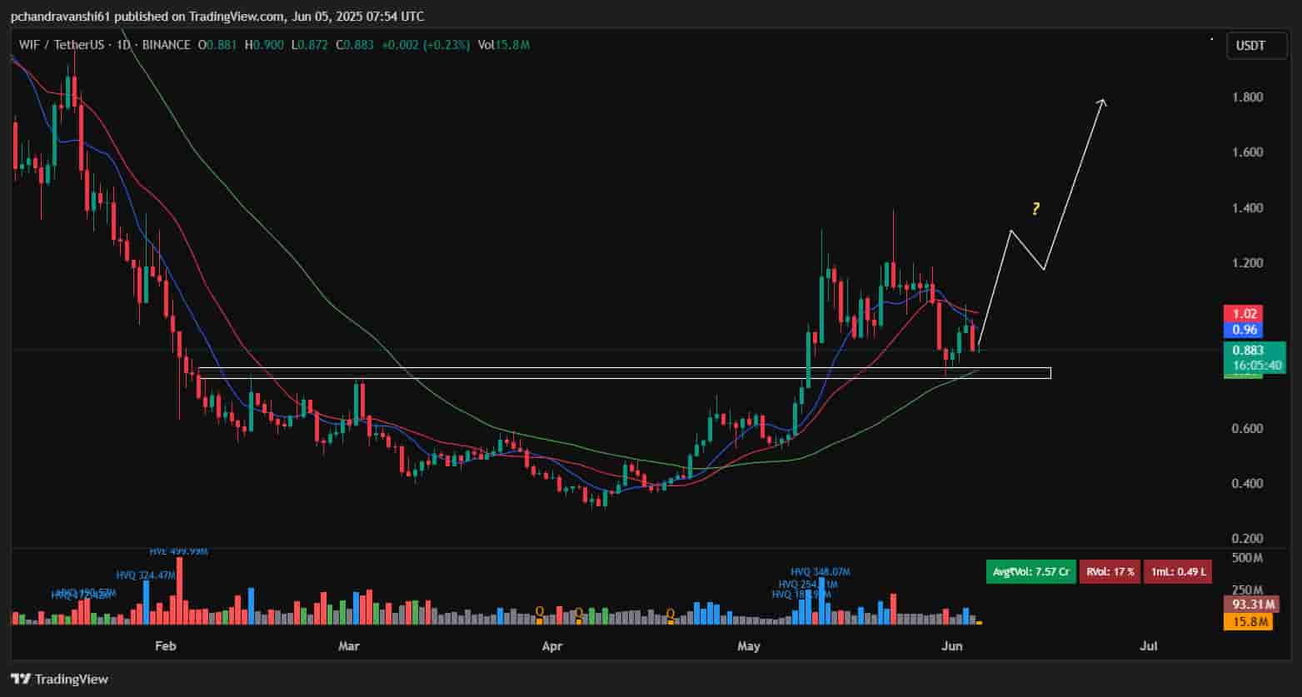Viewport: 1302px width, 697px height.
Task: Click the WIF / TetherUS symbol title
Action: tap(63, 45)
